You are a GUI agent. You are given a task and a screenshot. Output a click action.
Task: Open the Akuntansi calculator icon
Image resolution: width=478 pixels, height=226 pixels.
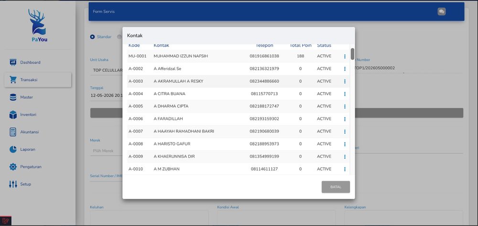click(13, 132)
